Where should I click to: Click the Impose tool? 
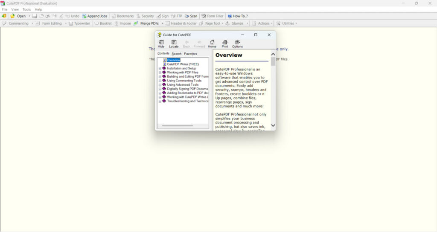coord(122,23)
